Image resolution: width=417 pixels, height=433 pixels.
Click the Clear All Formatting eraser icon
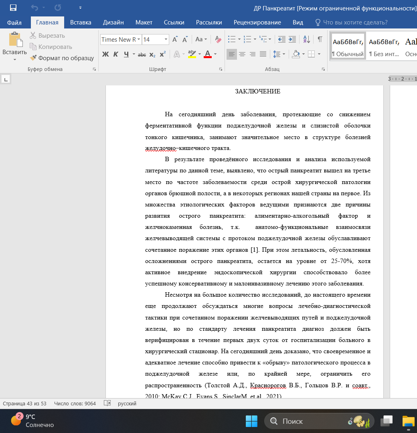point(218,39)
